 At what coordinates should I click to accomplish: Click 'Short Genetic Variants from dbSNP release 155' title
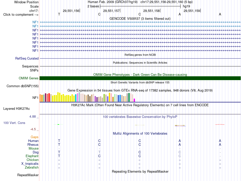pos(140,82)
